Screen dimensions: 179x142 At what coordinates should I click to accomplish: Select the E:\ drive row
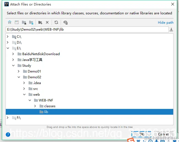point(90,48)
